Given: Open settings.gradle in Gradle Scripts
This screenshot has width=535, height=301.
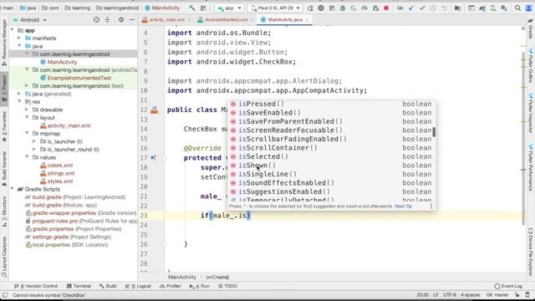Looking at the screenshot, I should [x=68, y=237].
